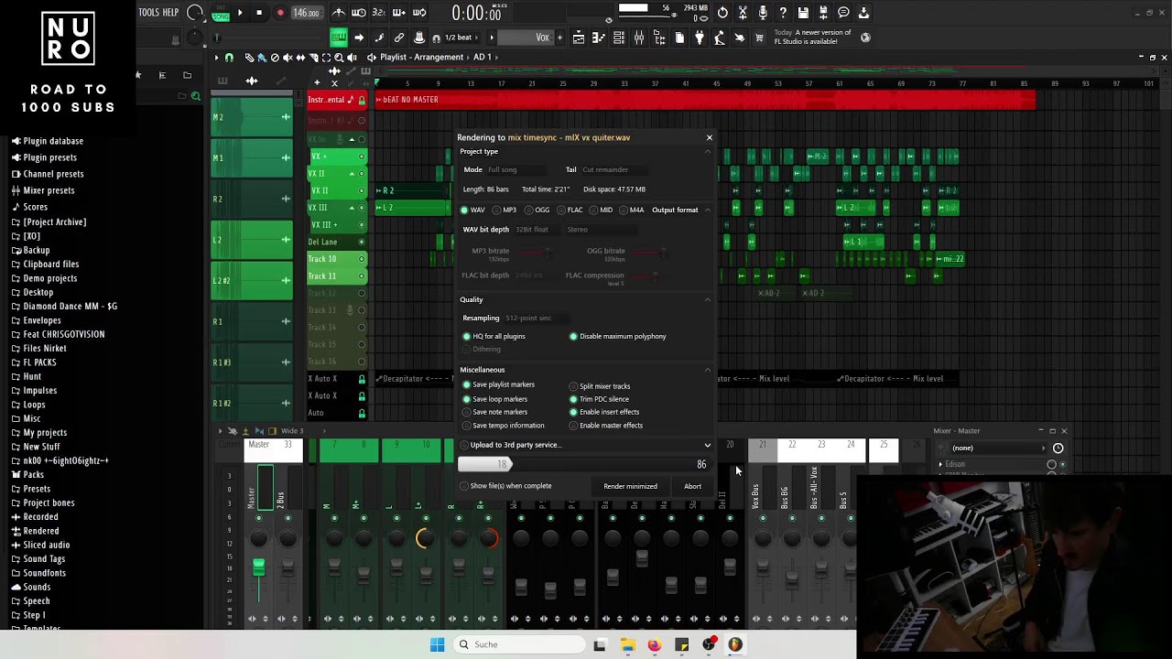
Task: Select the WAV output format
Action: point(472,210)
